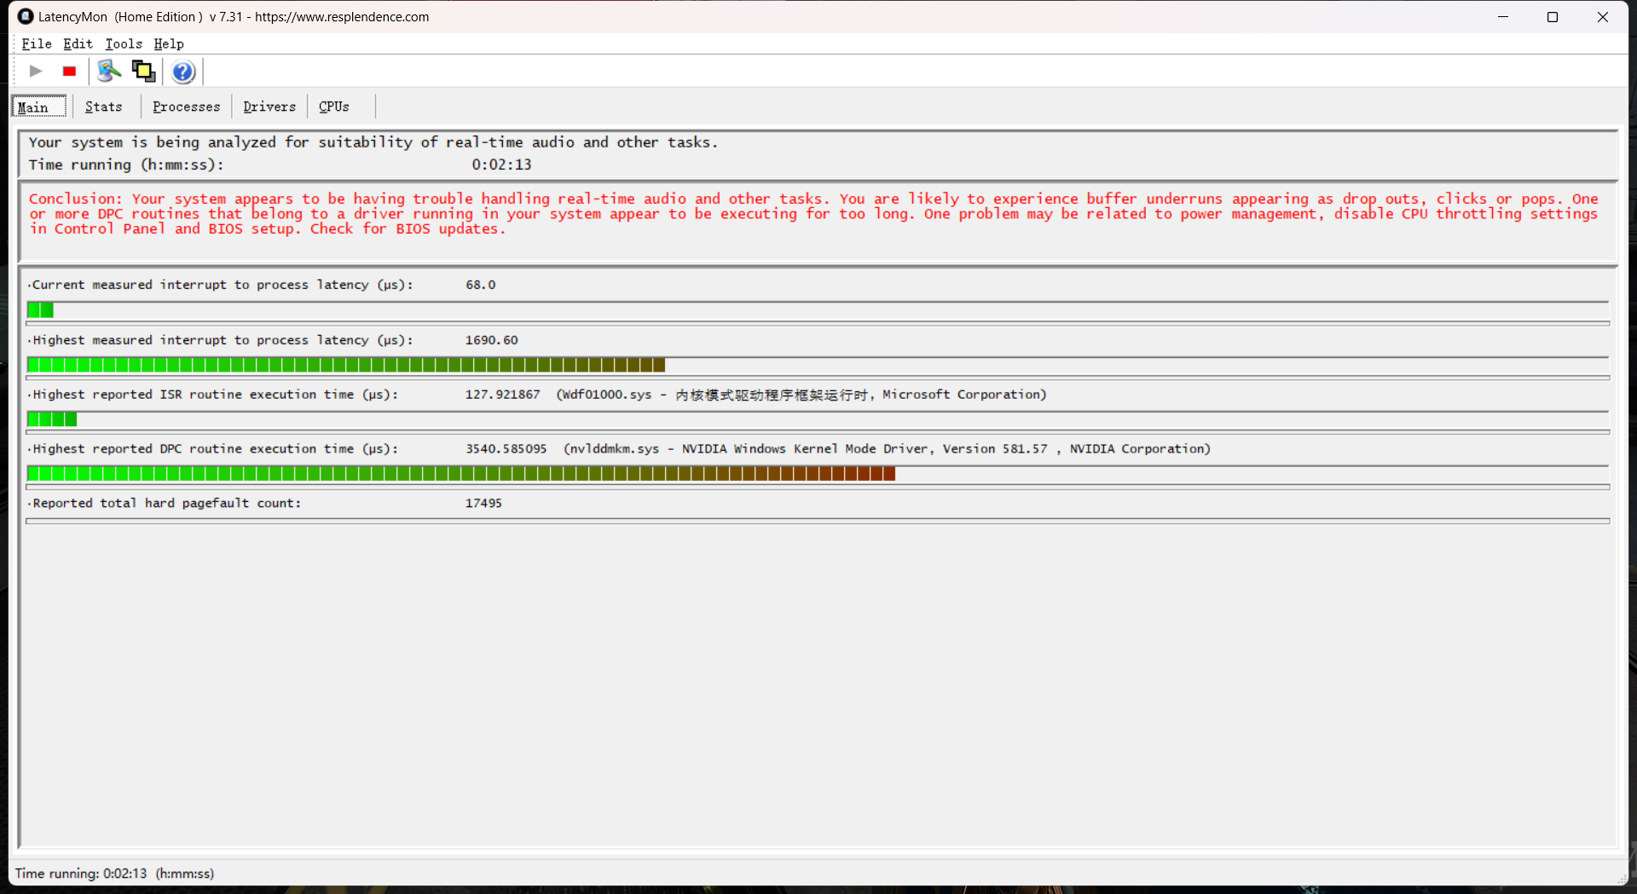Click the 68.0 current latency value
The image size is (1637, 894).
pos(481,285)
